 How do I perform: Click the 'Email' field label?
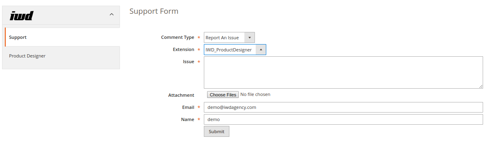[188, 107]
